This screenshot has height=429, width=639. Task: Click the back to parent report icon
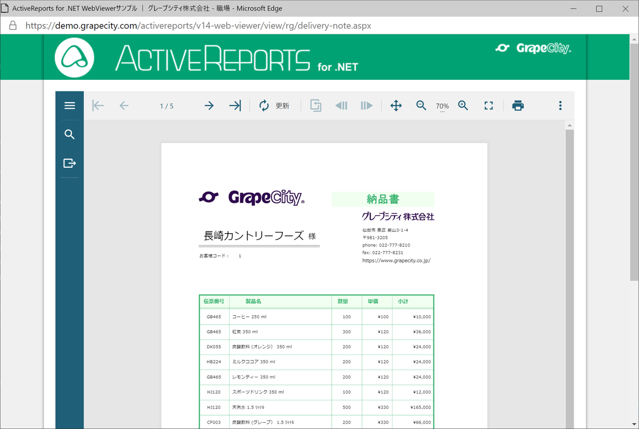[x=316, y=105]
